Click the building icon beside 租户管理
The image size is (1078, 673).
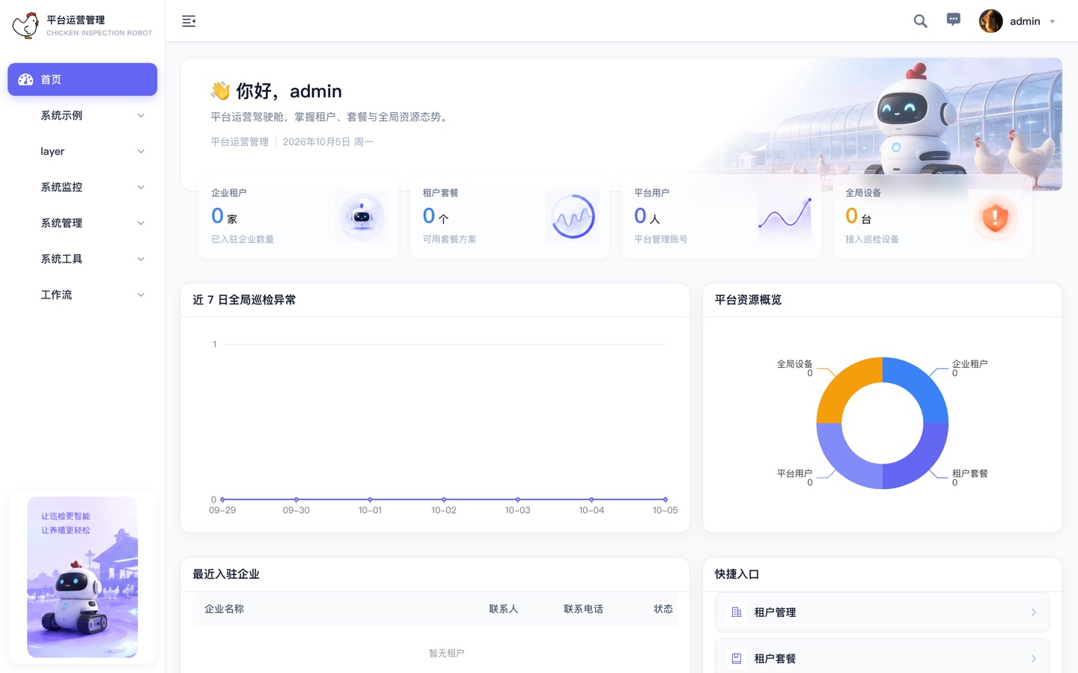[737, 612]
